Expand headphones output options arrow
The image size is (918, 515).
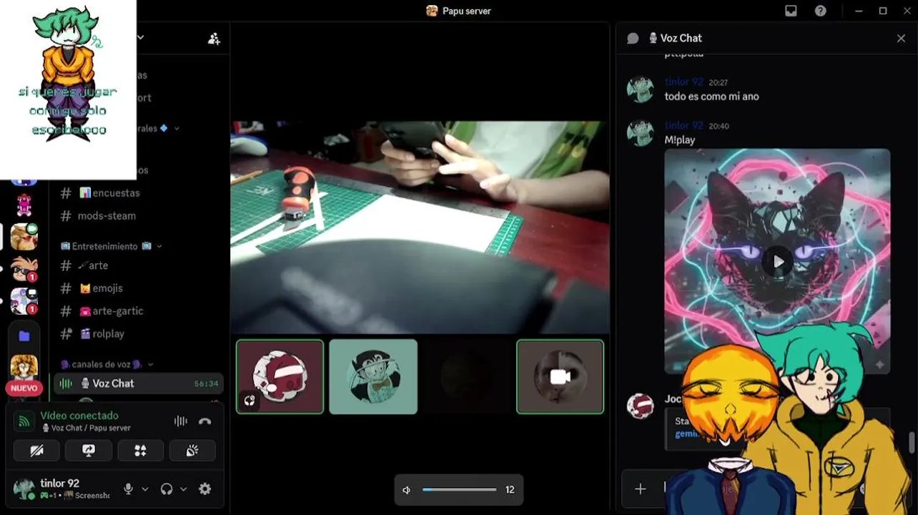click(183, 489)
